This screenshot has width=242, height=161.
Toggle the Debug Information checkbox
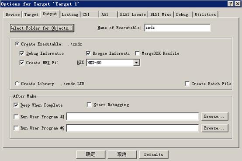22,53
